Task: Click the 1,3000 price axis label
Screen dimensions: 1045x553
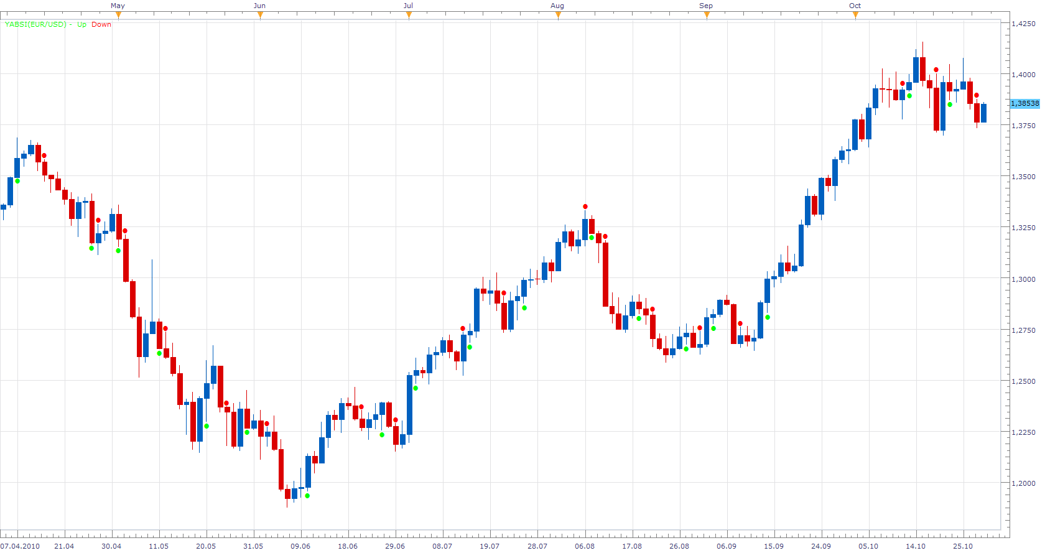Action: [x=1023, y=279]
